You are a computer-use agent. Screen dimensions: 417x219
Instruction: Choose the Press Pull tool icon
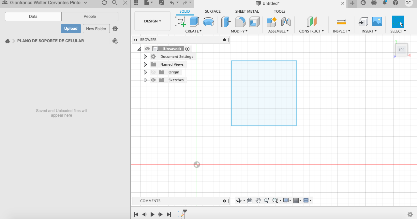click(226, 22)
